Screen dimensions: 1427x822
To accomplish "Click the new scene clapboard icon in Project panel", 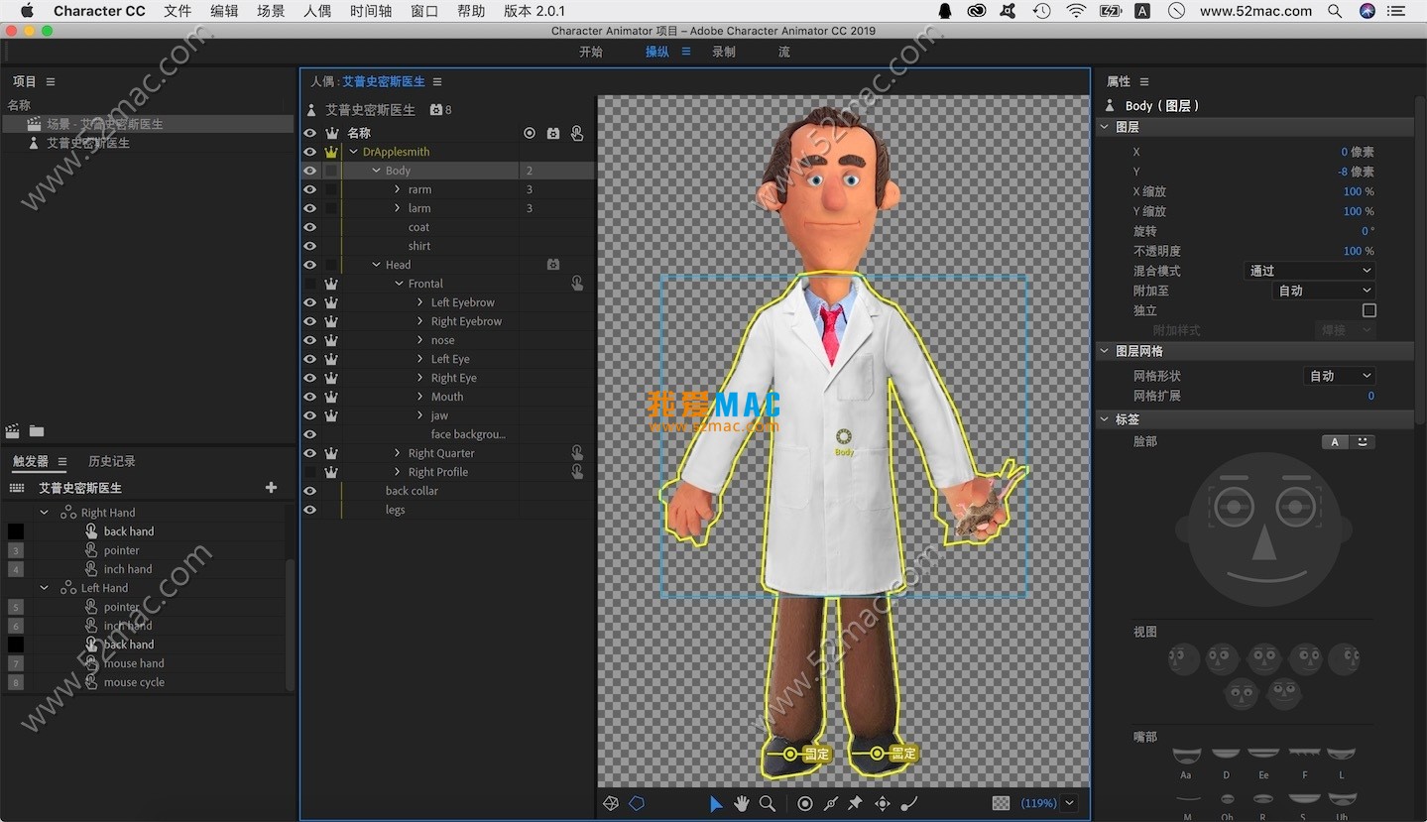I will [13, 431].
